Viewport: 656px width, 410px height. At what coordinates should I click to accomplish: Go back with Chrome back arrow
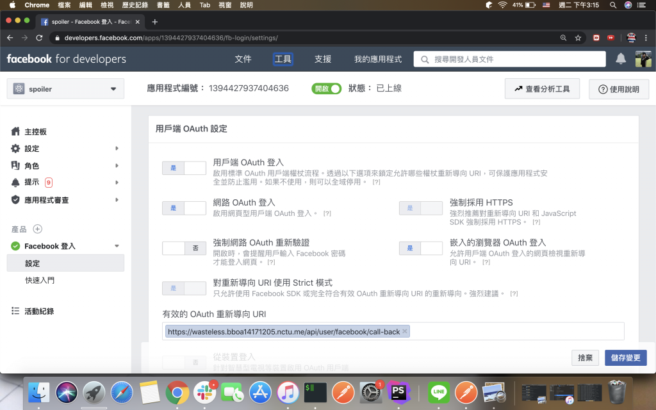tap(10, 38)
